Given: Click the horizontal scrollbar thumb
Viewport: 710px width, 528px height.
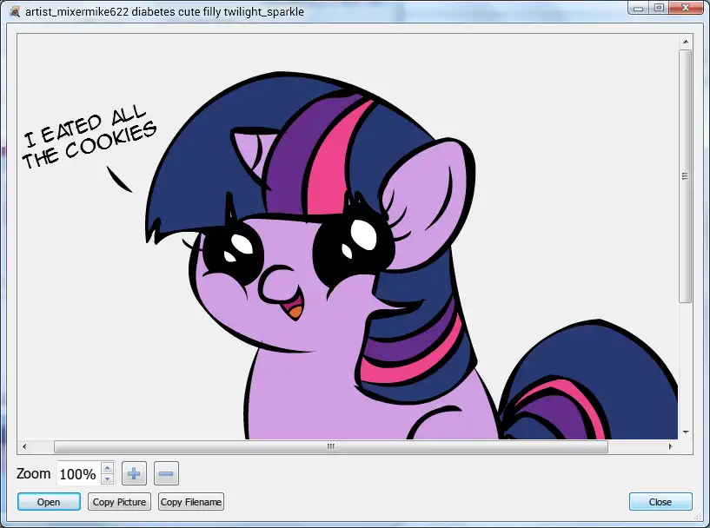Looking at the screenshot, I should [x=331, y=446].
